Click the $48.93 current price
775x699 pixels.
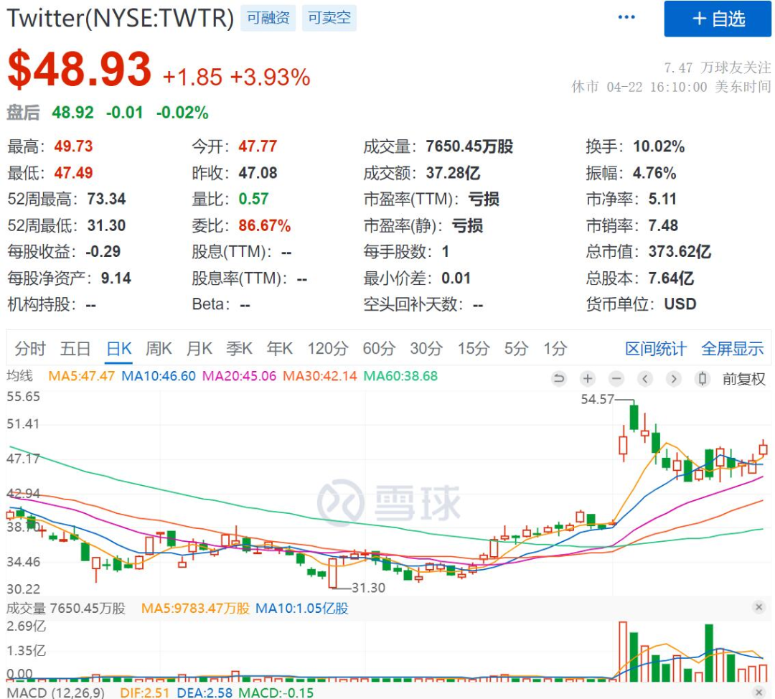click(80, 69)
